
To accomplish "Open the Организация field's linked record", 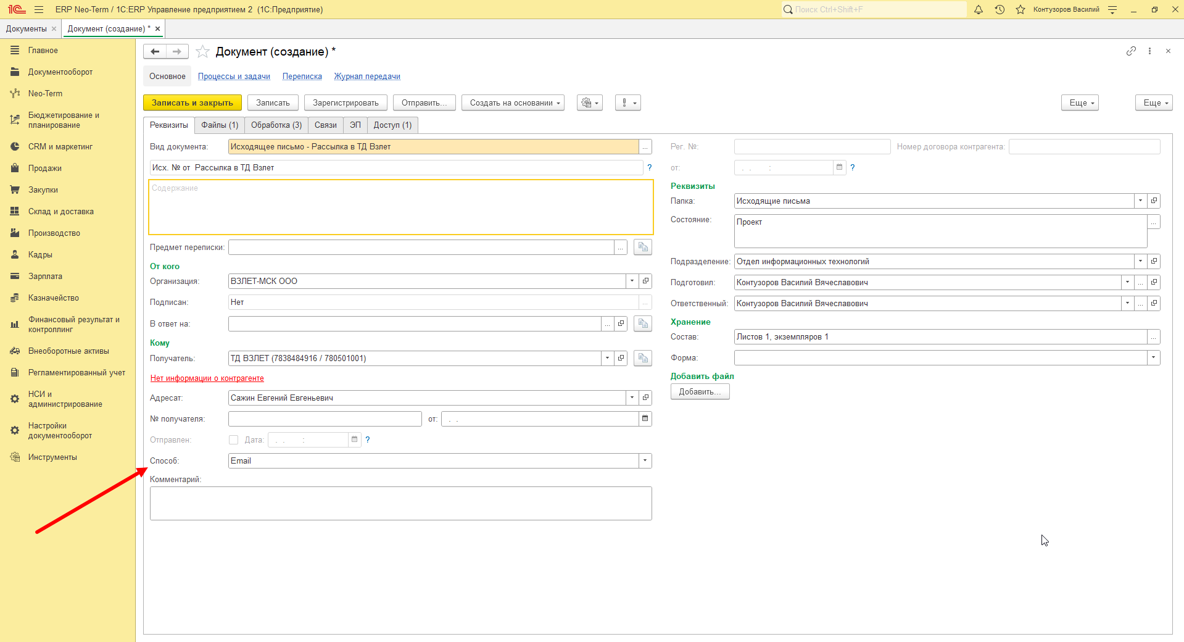I will (x=645, y=281).
